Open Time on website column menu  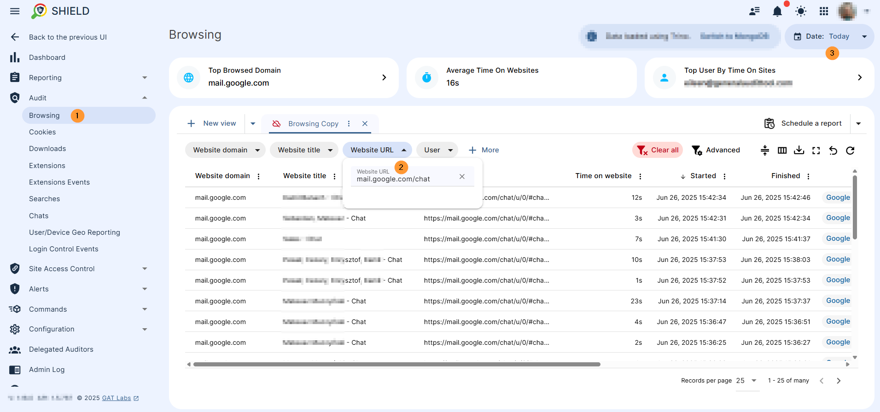click(640, 176)
